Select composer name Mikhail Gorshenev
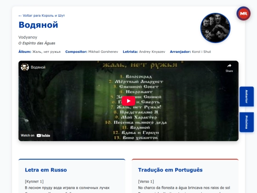This screenshot has height=193, width=257. (x=103, y=52)
